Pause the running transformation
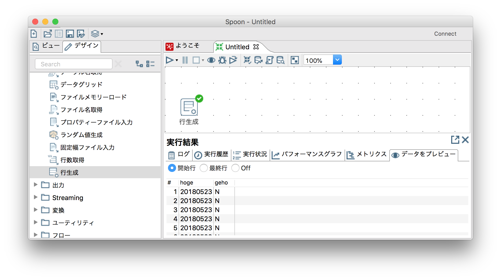Screen dimensions: 501x280 (185, 60)
